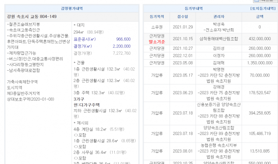
Task: Click the 감정평가내역 panel header
Action: point(72,8)
